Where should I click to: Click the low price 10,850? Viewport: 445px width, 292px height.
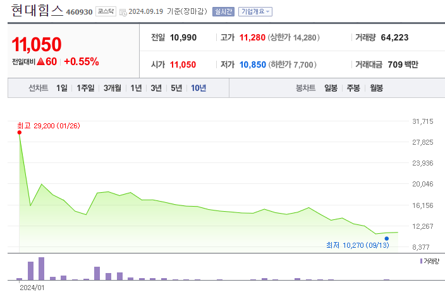[x=253, y=64]
